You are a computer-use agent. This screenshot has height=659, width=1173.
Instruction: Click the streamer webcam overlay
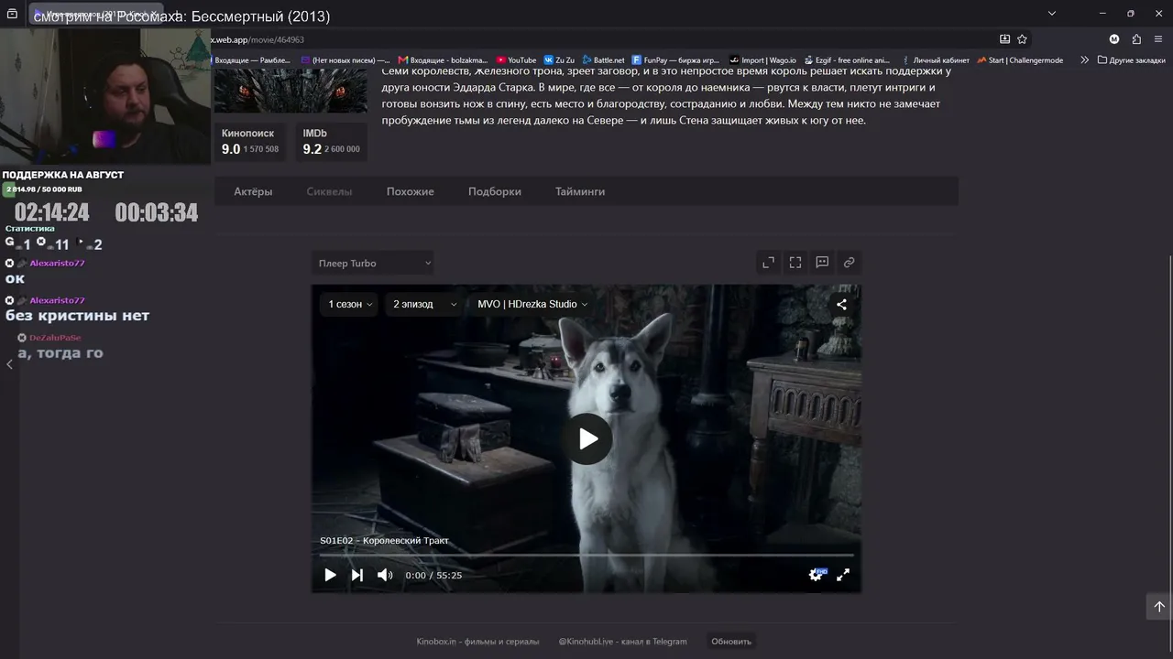[105, 96]
